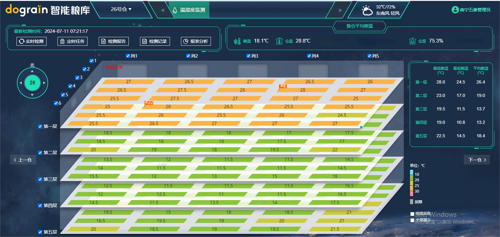Click the detection report document icon
The height and width of the screenshot is (237, 500).
point(103,41)
